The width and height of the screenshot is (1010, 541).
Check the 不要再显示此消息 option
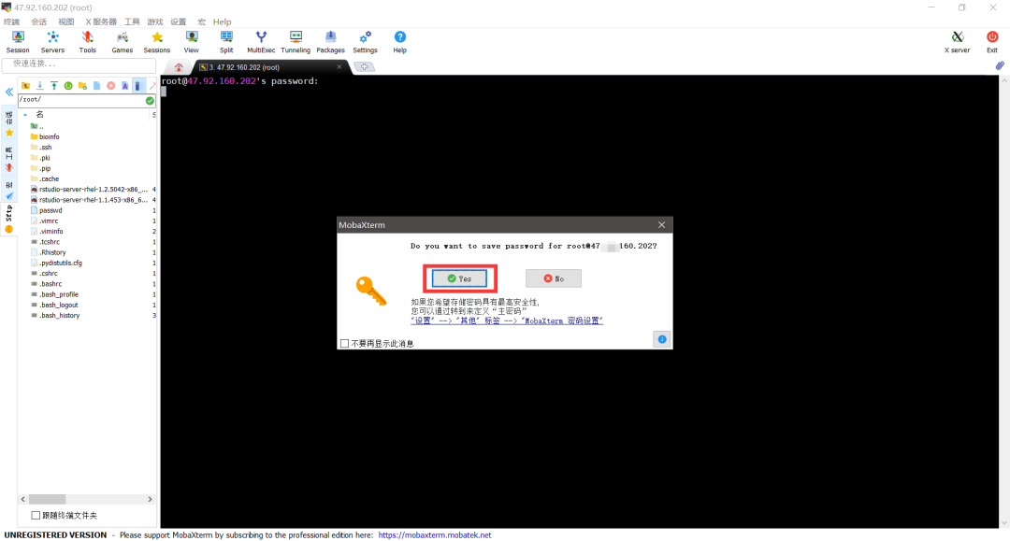pos(344,342)
